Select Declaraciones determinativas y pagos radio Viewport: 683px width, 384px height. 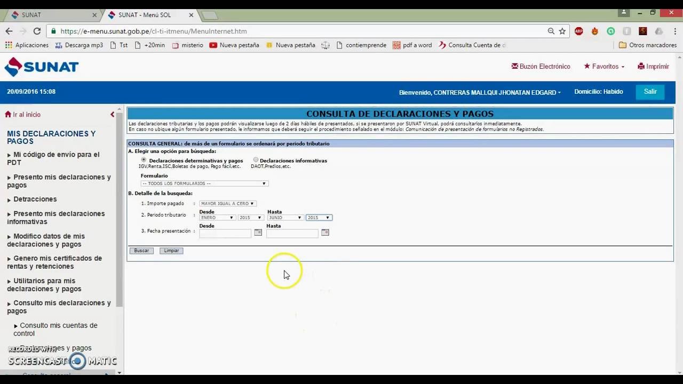[144, 160]
